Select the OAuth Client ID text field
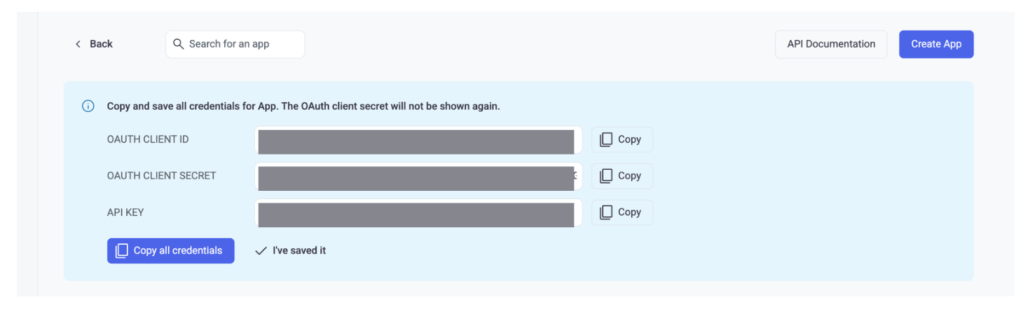The image size is (1030, 309). tap(419, 140)
